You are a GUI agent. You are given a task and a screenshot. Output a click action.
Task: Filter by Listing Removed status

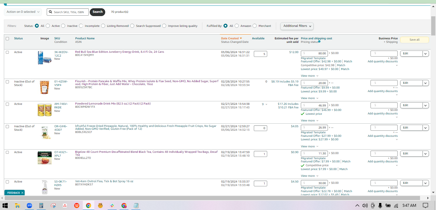point(103,26)
